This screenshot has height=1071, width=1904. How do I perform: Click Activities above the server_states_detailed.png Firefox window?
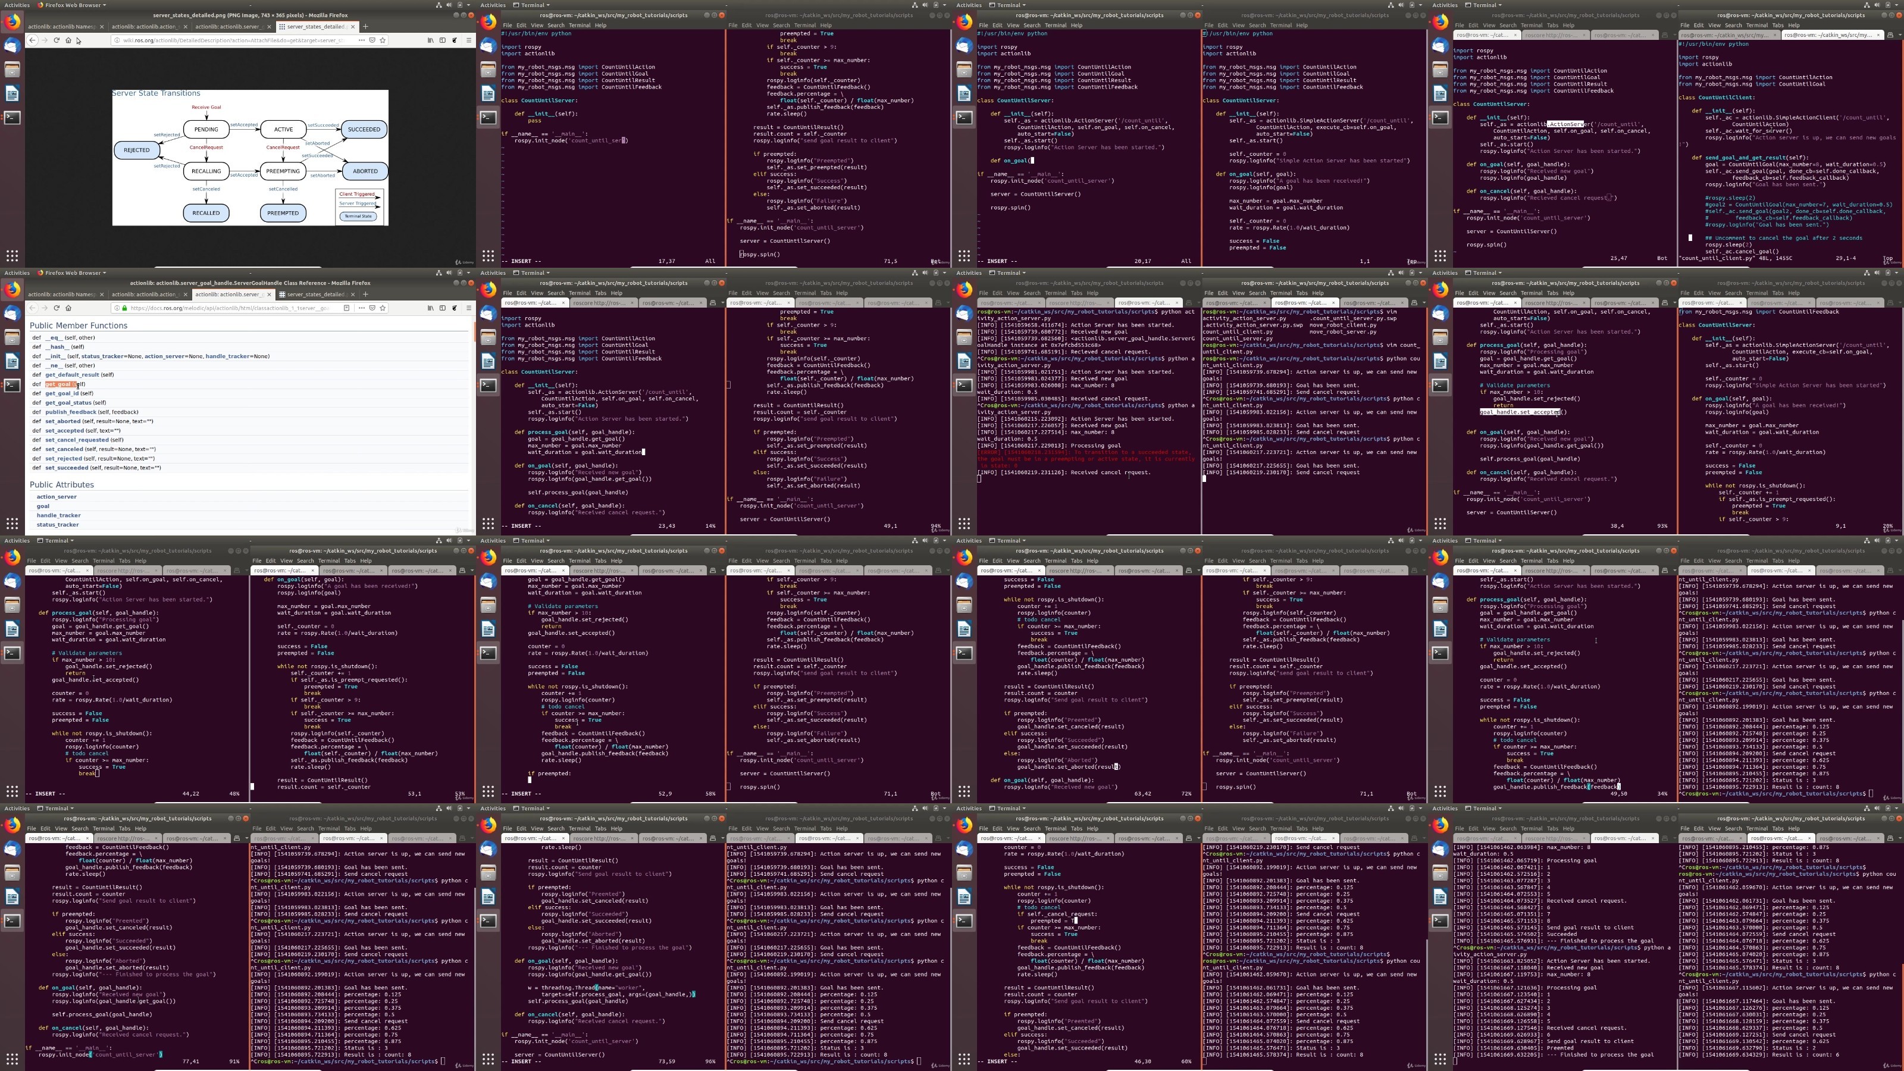pyautogui.click(x=17, y=4)
